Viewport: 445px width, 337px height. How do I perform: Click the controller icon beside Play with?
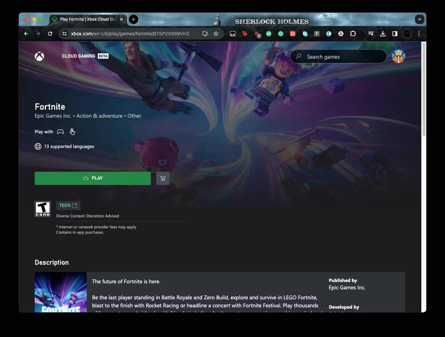click(60, 132)
